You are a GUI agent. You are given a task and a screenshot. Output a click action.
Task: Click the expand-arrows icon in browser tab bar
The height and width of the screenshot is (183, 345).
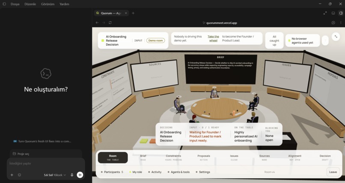click(325, 13)
